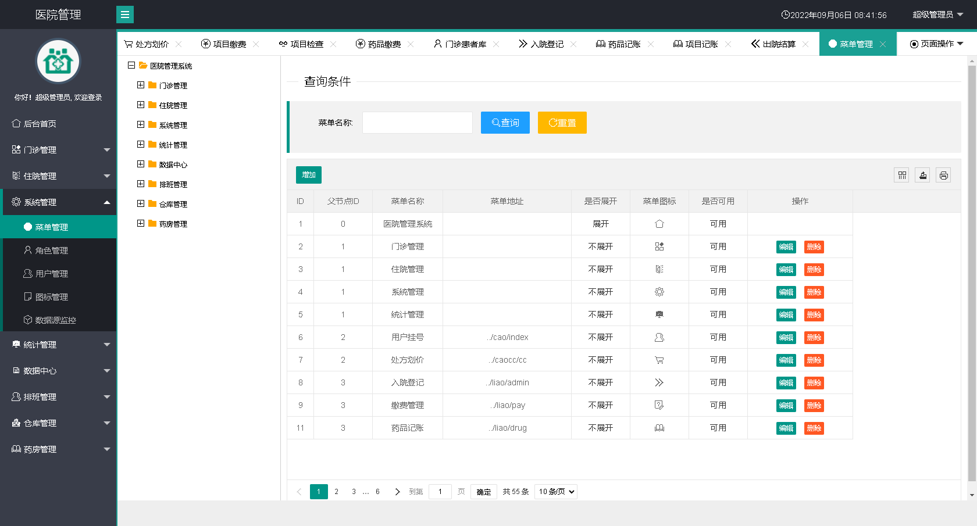This screenshot has height=526, width=977.
Task: Expand 住院管理 sidebar menu
Action: coord(58,176)
